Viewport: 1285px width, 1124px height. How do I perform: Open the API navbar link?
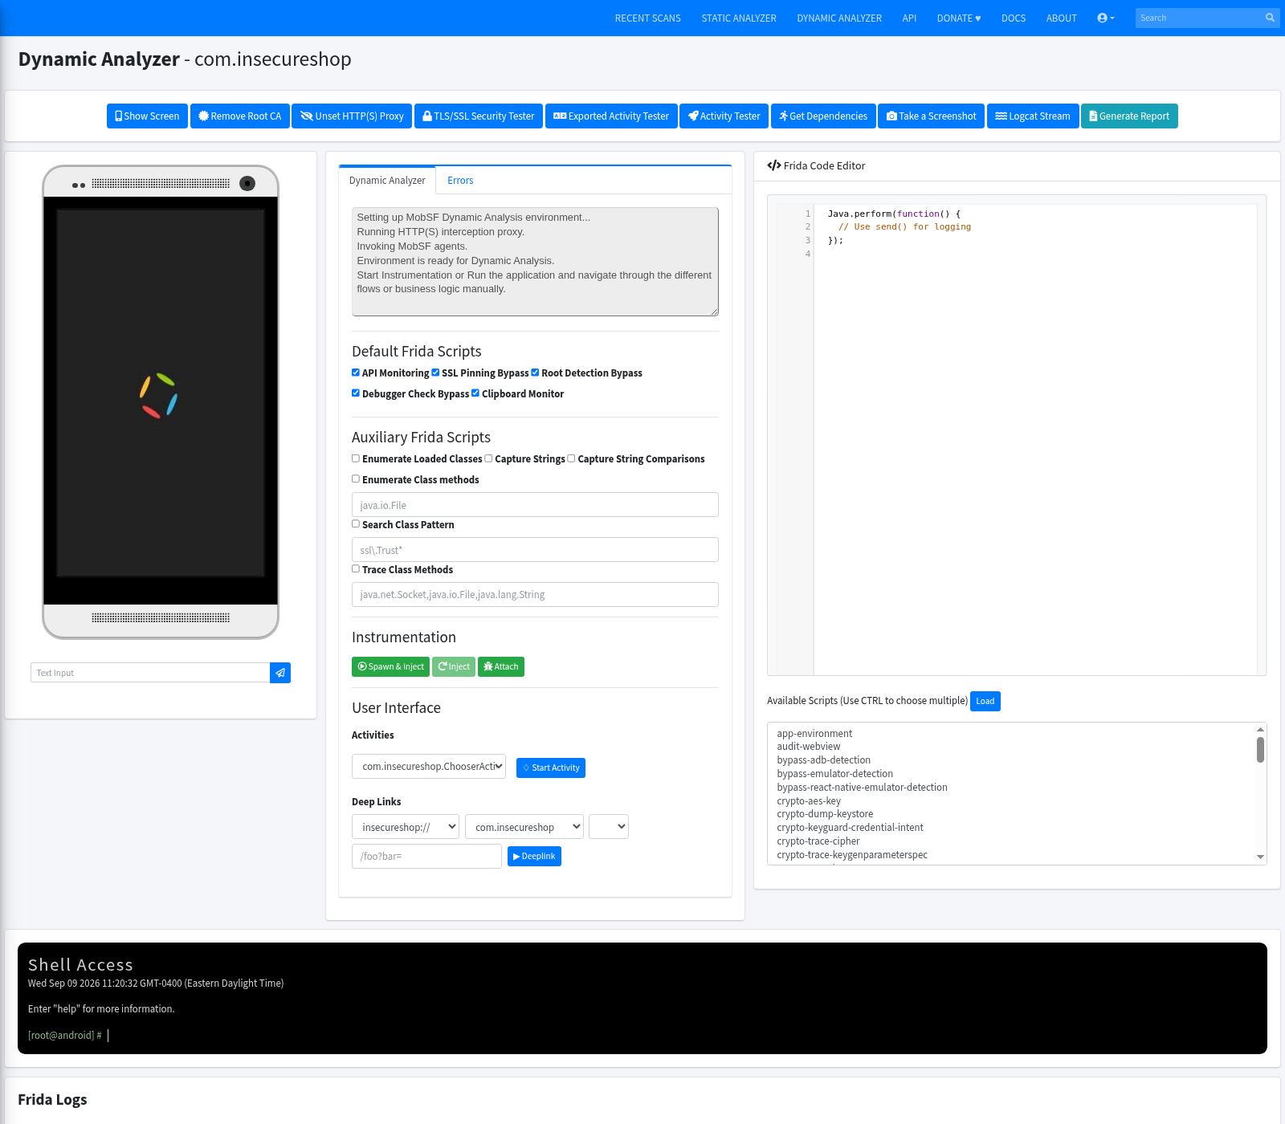point(909,18)
